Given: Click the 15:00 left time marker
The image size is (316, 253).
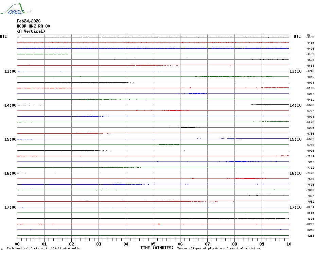Looking at the screenshot, I should coord(10,139).
